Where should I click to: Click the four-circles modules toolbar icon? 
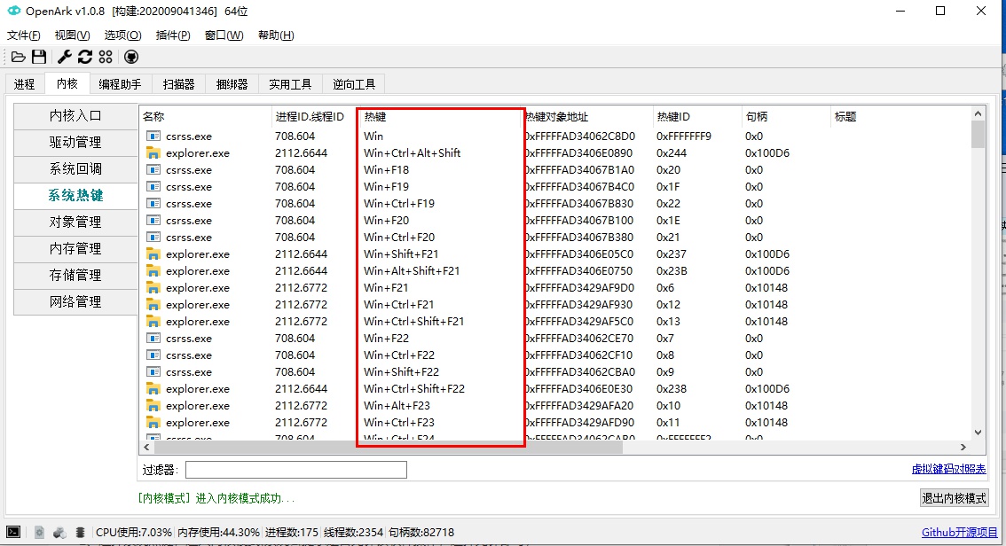point(106,56)
